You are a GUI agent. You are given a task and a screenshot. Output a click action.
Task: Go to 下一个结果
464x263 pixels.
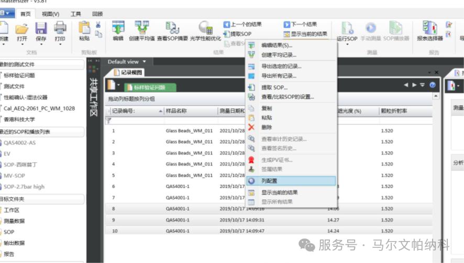(301, 24)
